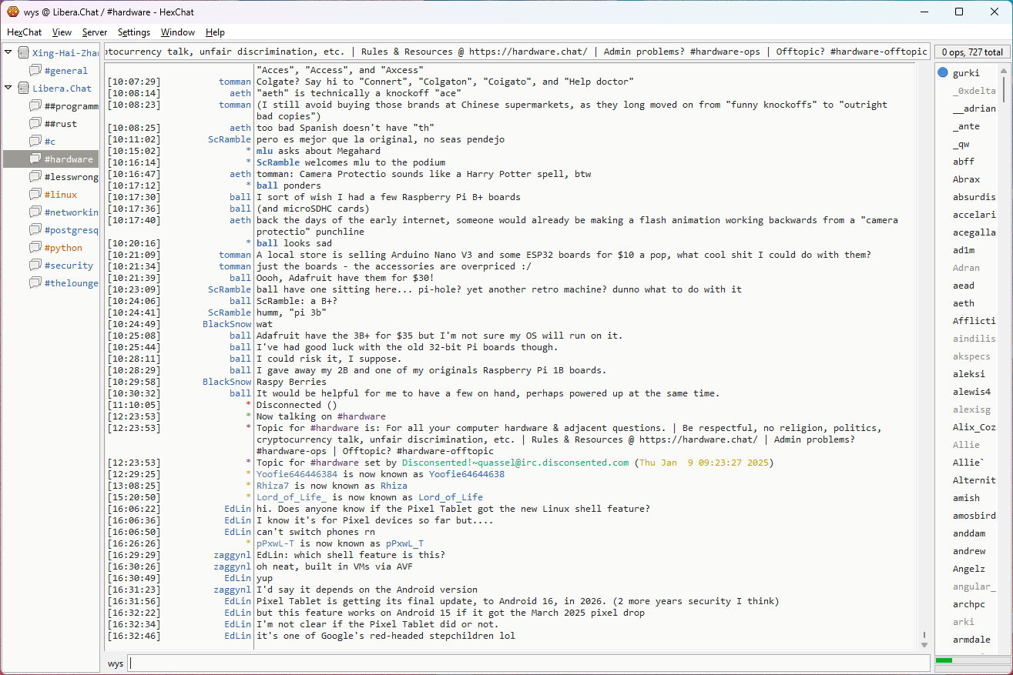Focus the message input field

coord(528,663)
